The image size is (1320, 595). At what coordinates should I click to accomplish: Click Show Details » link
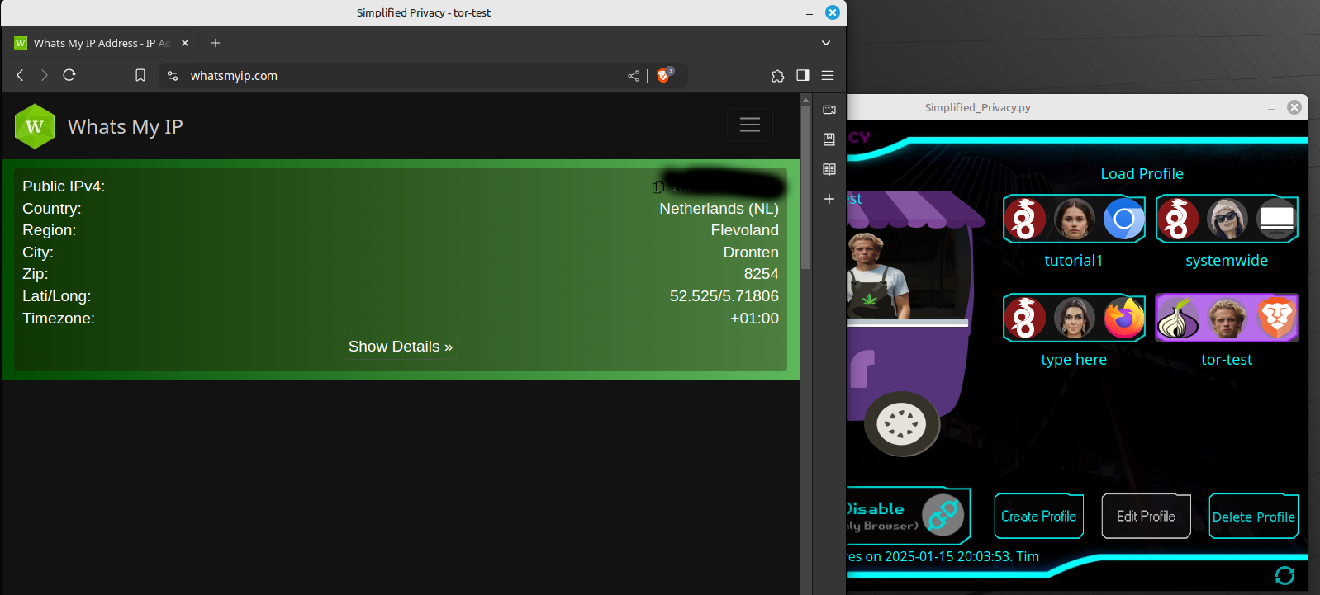click(x=401, y=347)
